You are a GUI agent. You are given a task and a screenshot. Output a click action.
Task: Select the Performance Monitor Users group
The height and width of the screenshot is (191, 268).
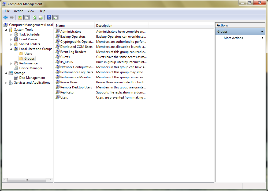click(x=77, y=77)
